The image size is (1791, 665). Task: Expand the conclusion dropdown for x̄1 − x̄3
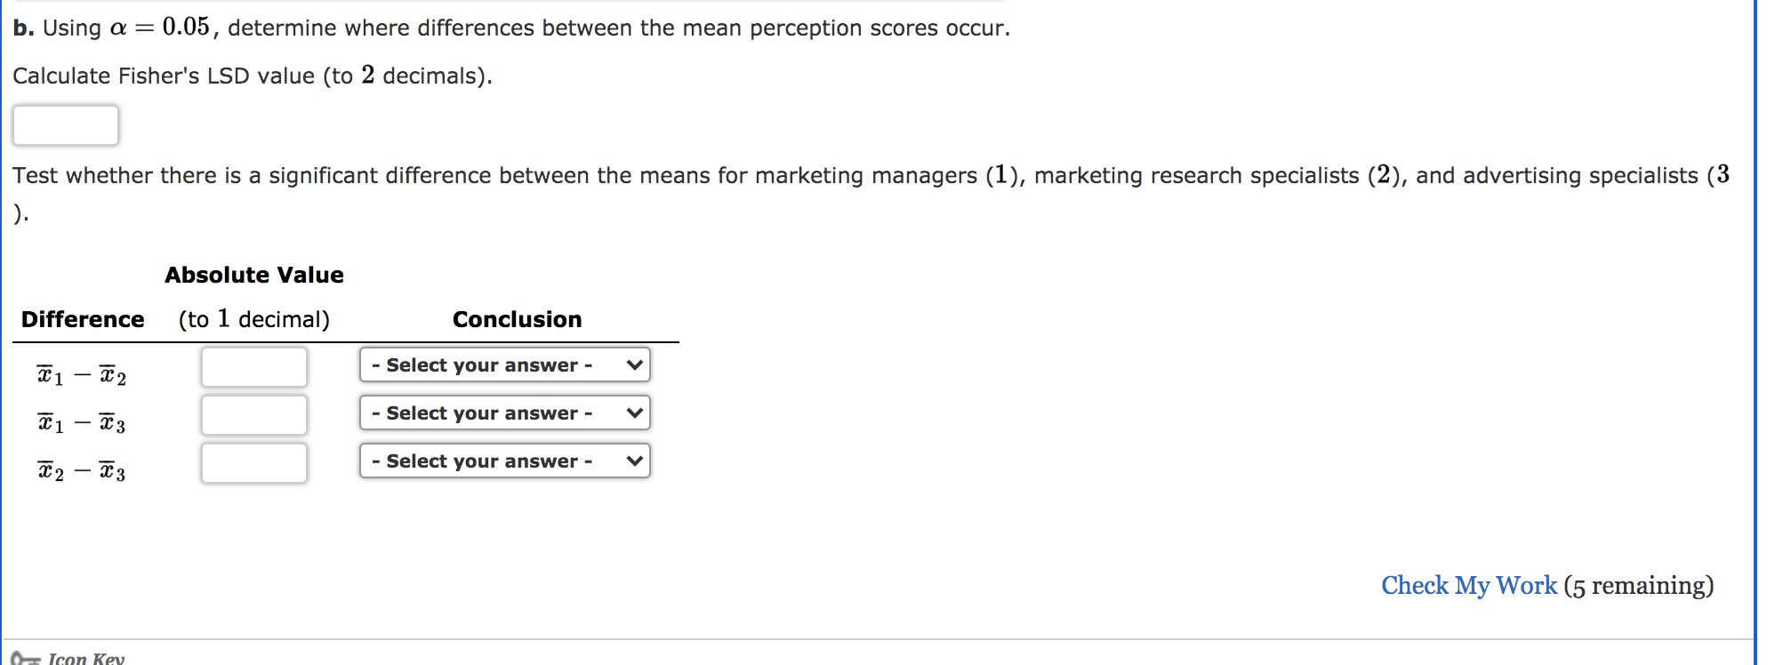504,413
